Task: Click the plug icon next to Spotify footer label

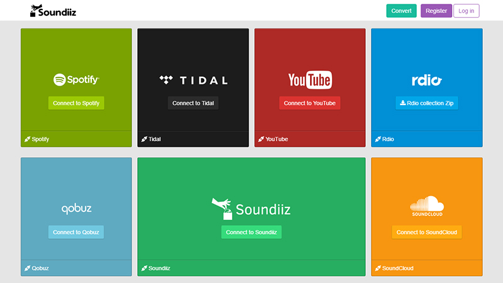Action: pos(27,139)
